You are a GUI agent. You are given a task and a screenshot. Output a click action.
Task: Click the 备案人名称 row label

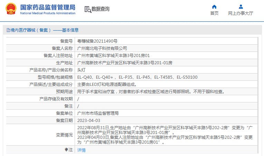[62, 48]
